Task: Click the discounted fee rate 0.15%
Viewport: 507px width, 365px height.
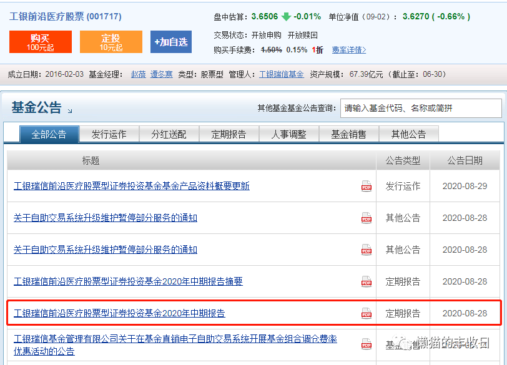Action: click(x=297, y=50)
